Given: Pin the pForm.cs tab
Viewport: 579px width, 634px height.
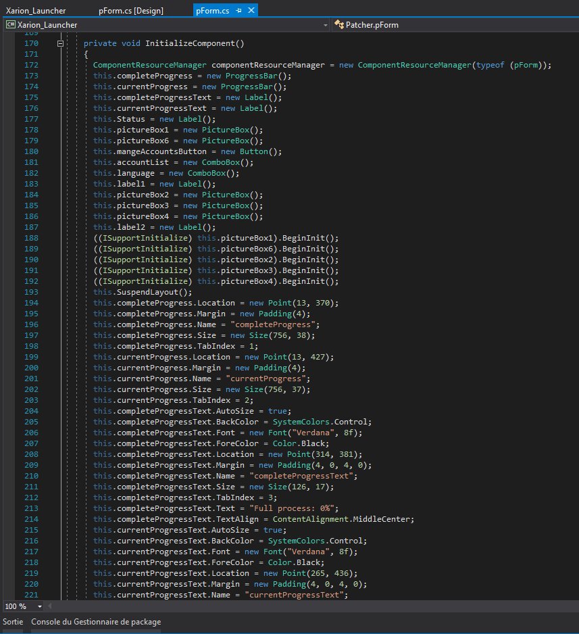Looking at the screenshot, I should pos(238,11).
